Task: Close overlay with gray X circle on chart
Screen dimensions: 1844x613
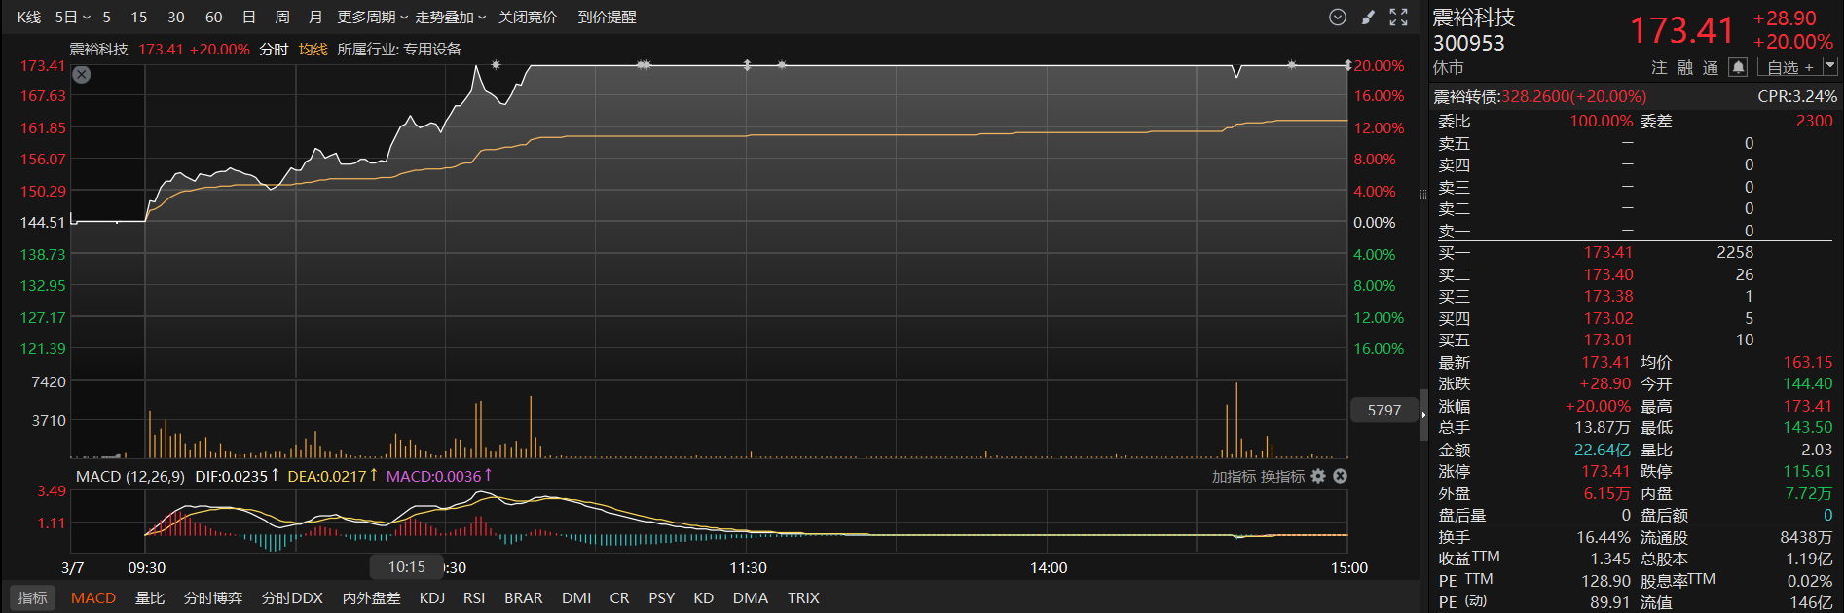Action: (82, 75)
